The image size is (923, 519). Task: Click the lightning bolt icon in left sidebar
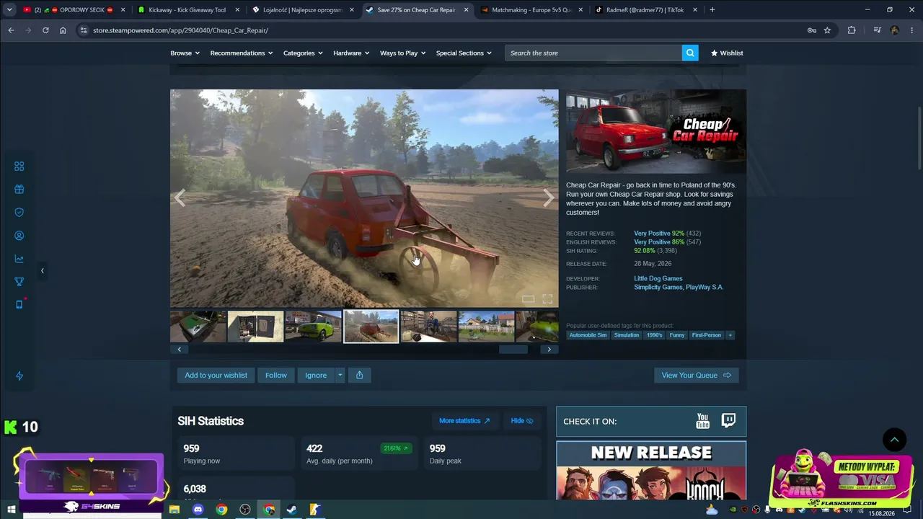pos(19,376)
